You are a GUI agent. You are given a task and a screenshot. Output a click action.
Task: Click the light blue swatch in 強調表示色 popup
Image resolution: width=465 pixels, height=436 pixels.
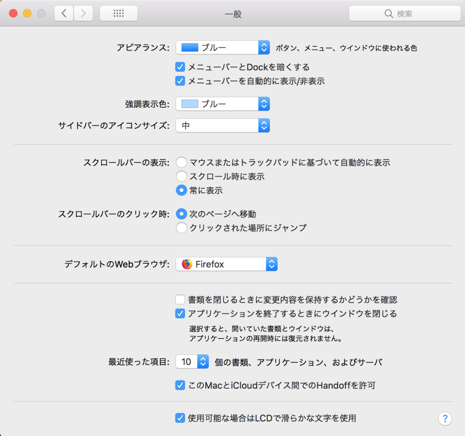[x=190, y=104]
